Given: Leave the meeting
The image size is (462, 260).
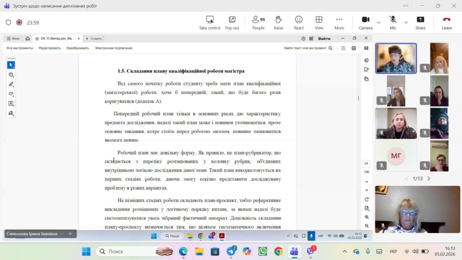Looking at the screenshot, I should [x=447, y=23].
